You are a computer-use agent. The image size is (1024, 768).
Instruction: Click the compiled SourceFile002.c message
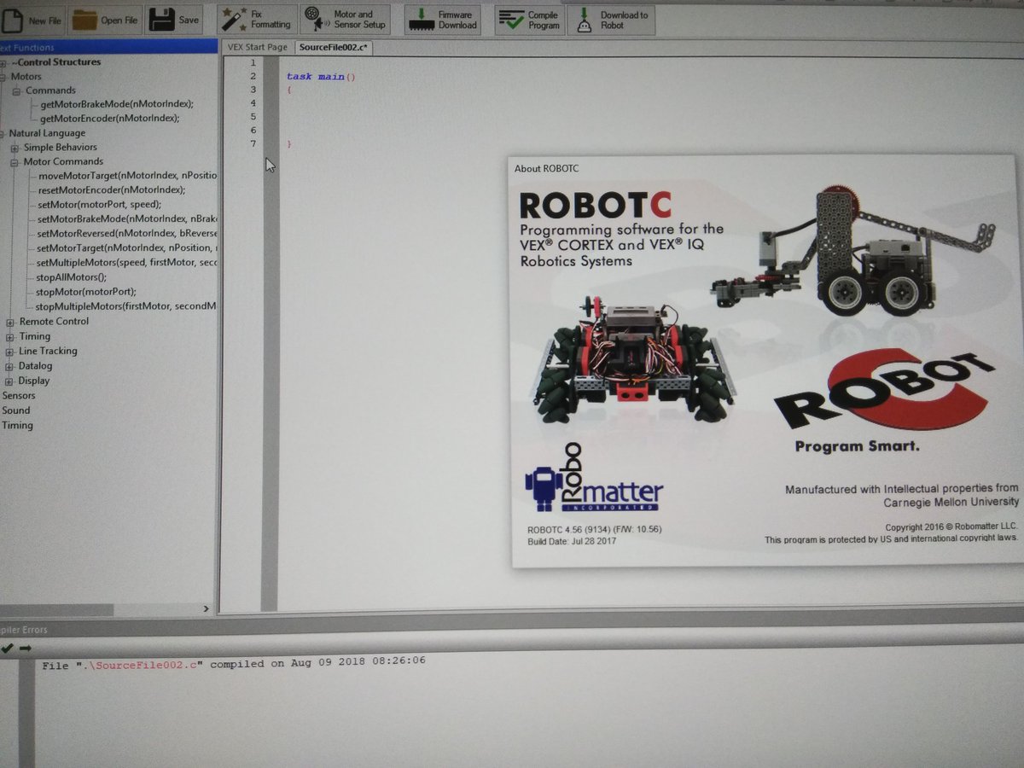[233, 663]
